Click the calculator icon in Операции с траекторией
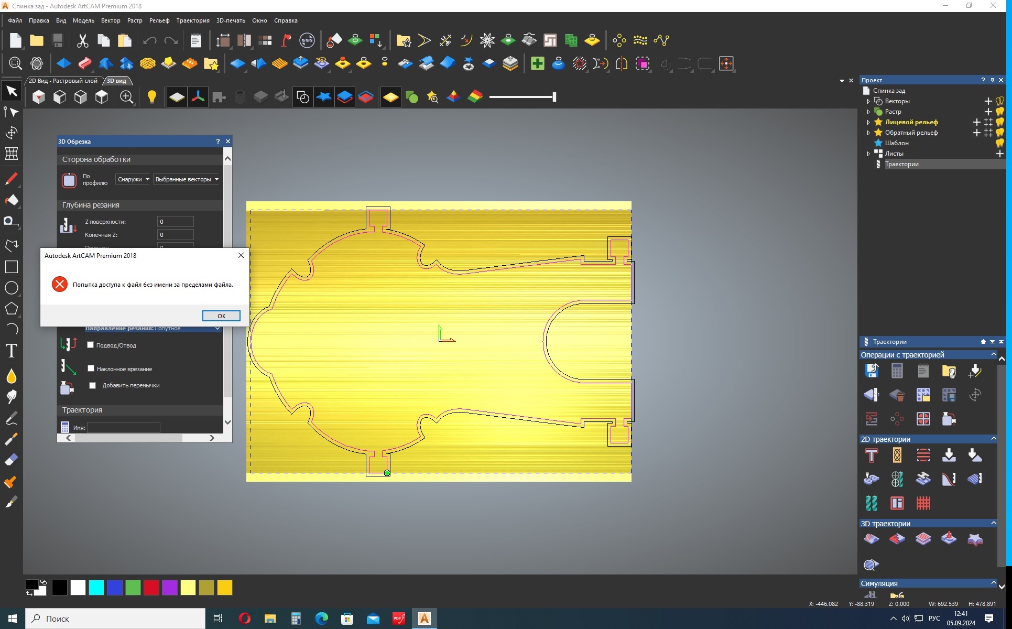Screen dimensions: 1012x629 tap(897, 371)
